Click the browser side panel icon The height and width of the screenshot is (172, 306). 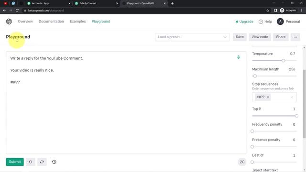[275, 11]
